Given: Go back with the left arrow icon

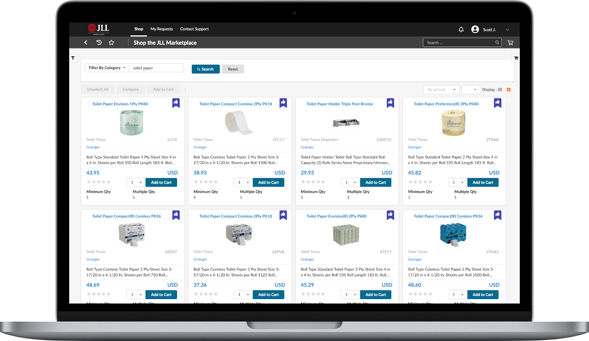Looking at the screenshot, I should [86, 43].
